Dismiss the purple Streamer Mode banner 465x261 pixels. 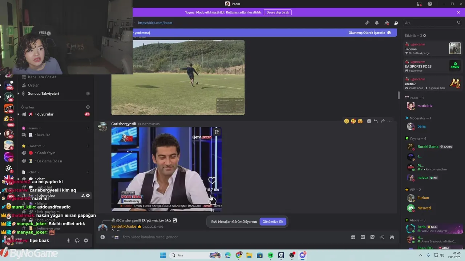(x=458, y=12)
